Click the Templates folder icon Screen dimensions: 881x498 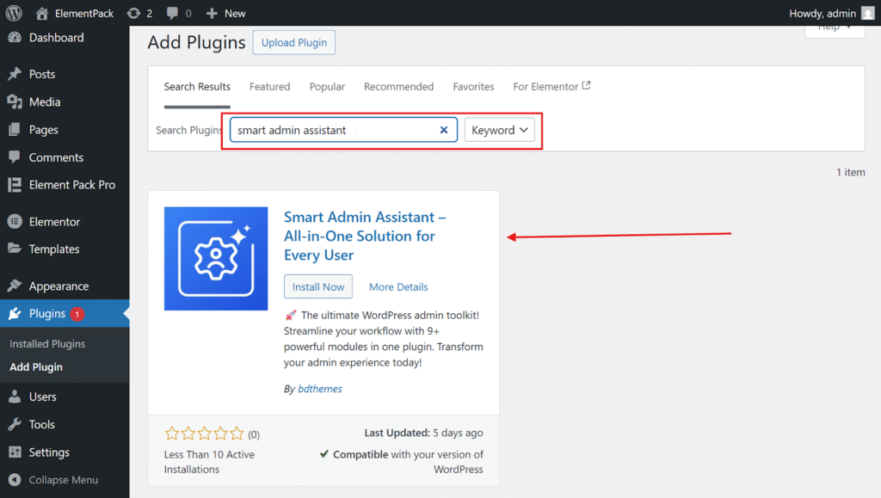point(15,249)
